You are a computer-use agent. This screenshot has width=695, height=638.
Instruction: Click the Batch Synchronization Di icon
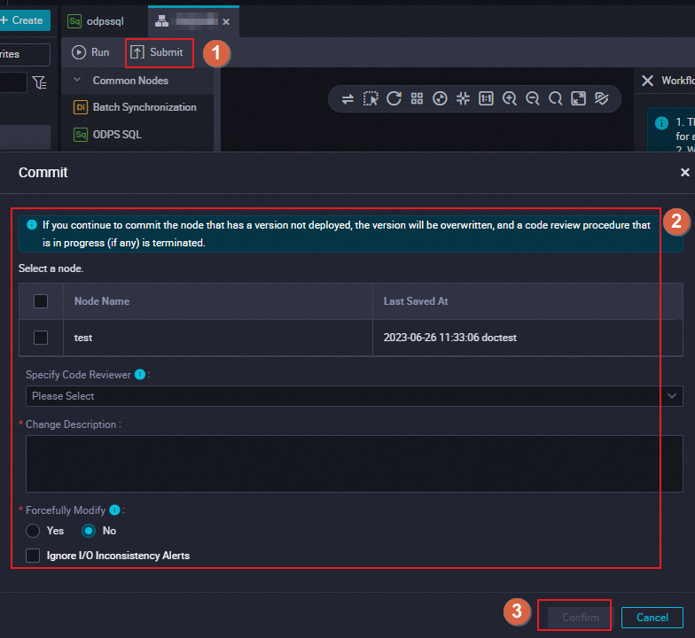point(81,107)
